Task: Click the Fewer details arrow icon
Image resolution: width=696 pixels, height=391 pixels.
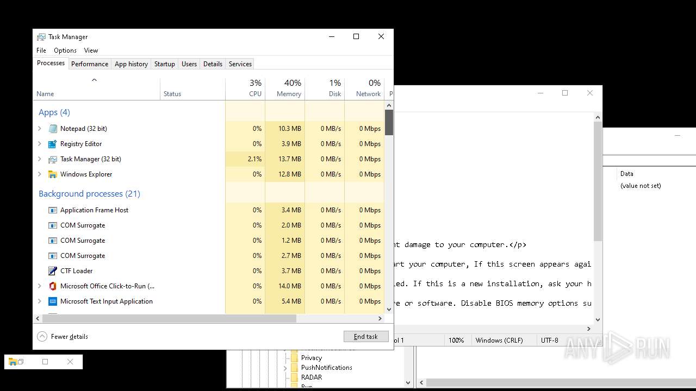Action: [42, 337]
